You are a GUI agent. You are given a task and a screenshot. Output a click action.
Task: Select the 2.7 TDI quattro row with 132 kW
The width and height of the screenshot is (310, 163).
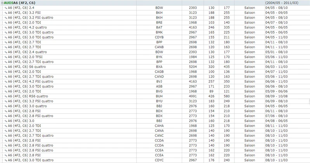point(155,62)
